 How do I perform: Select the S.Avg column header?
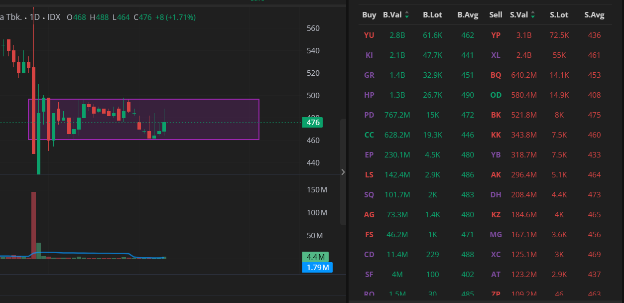point(594,15)
